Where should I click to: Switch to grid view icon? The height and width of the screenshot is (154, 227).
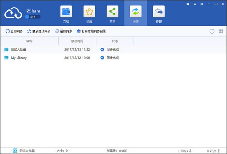pos(221,31)
